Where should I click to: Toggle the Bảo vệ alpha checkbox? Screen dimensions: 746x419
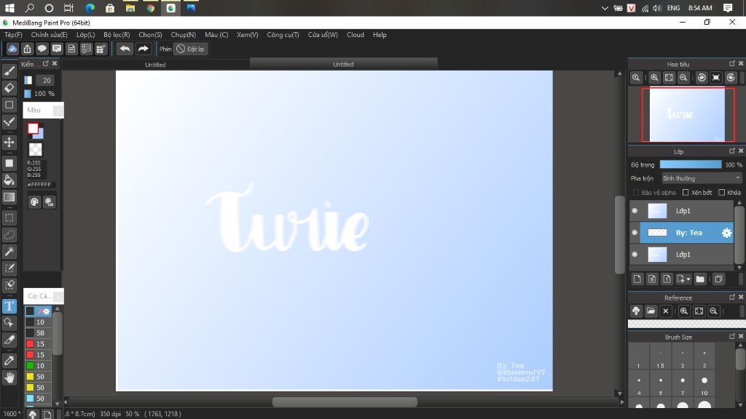(x=636, y=192)
